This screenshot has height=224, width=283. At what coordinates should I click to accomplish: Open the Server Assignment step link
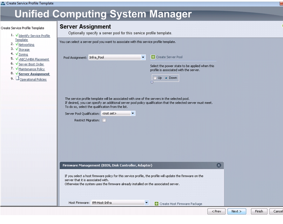[x=34, y=74]
